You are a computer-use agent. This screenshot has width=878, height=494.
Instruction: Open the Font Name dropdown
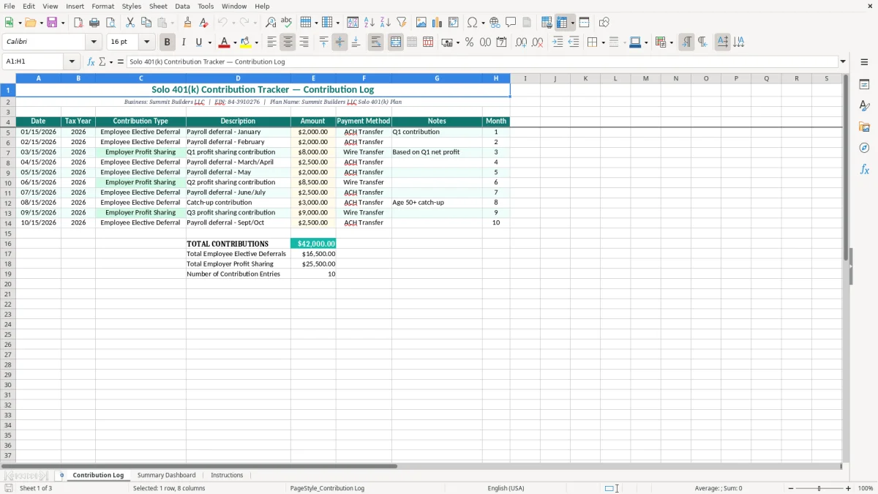click(94, 42)
